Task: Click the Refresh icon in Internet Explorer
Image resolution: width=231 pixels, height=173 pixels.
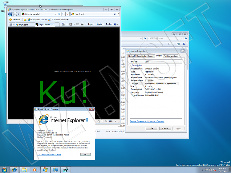Action: point(63,14)
